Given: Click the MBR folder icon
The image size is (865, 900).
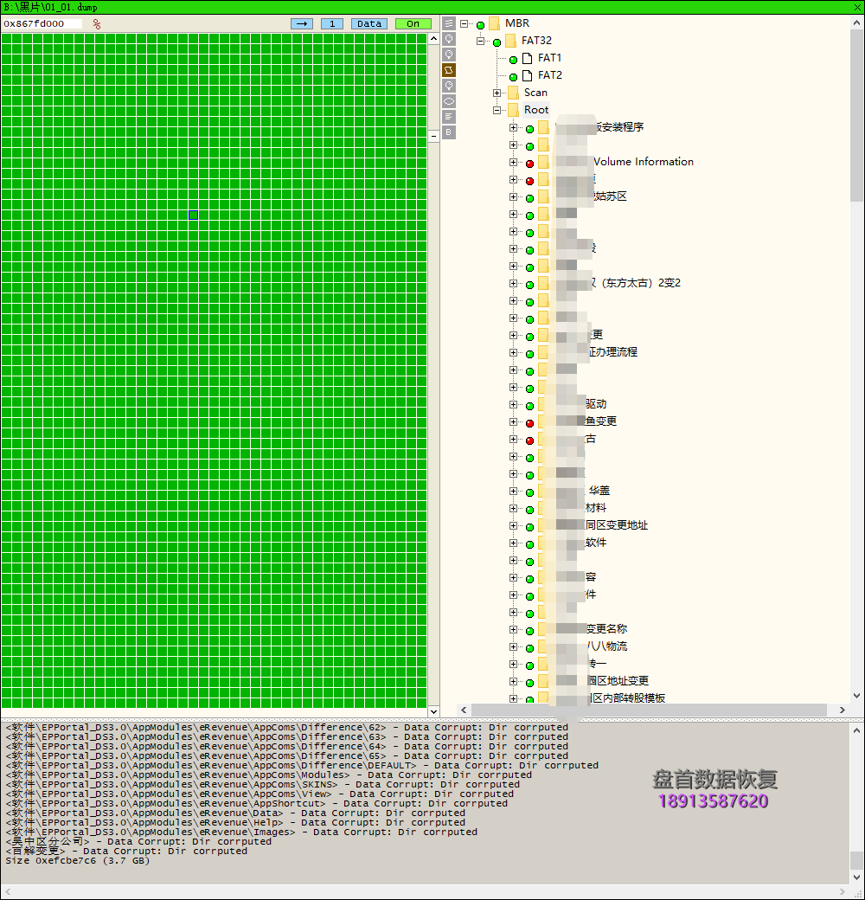Looking at the screenshot, I should click(494, 23).
